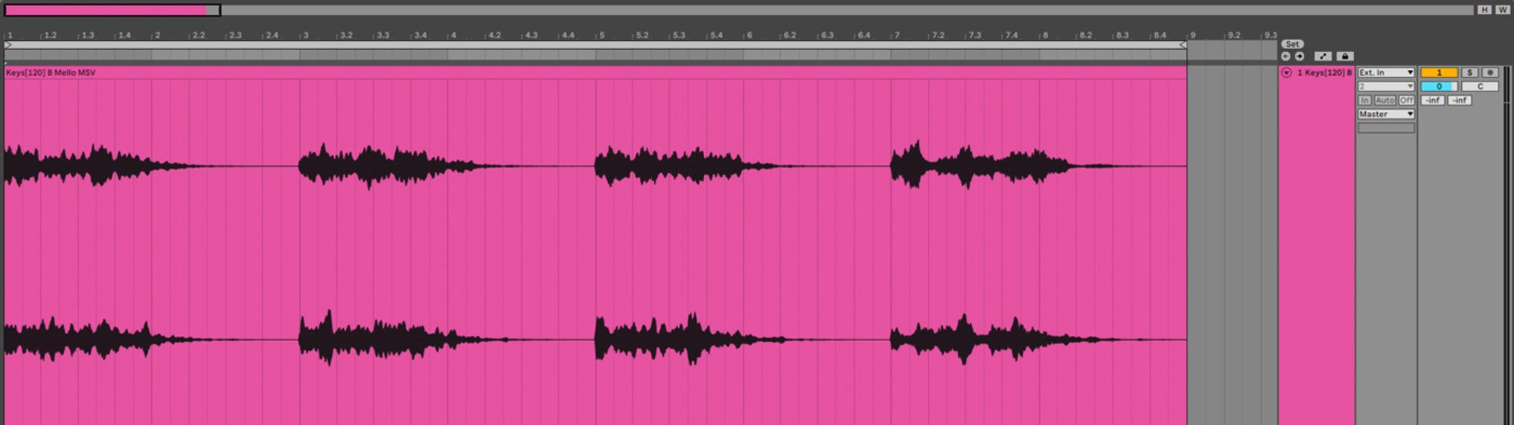Click ruler position 6.2

(789, 35)
